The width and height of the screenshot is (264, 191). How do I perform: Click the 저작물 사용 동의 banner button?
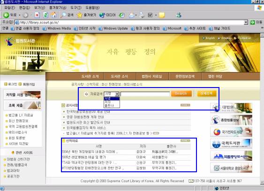[22, 95]
